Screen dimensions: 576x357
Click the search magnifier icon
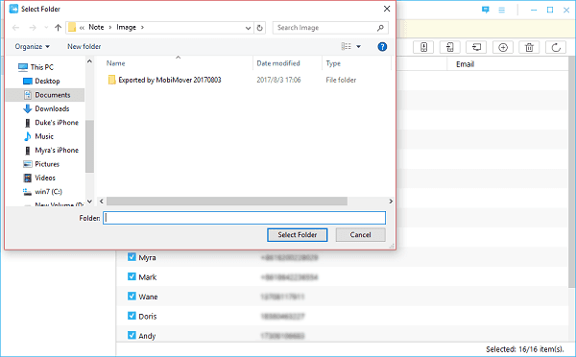[380, 28]
